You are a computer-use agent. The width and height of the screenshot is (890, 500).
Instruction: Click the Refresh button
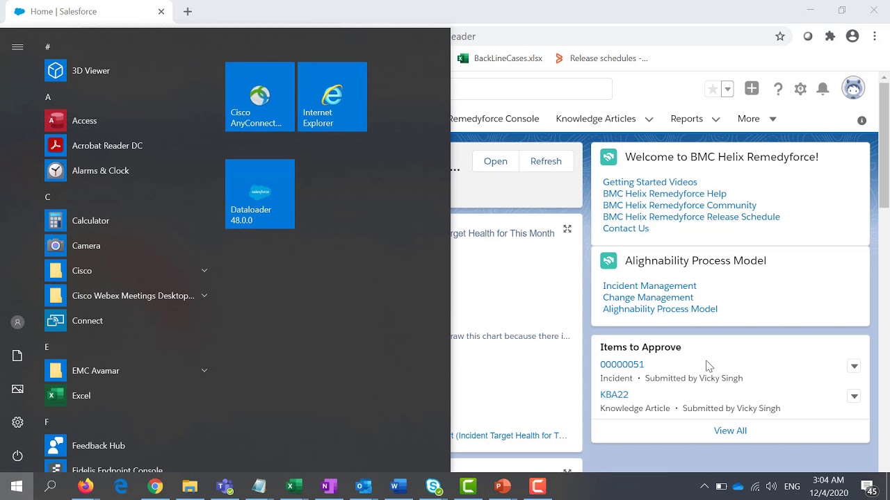(546, 161)
